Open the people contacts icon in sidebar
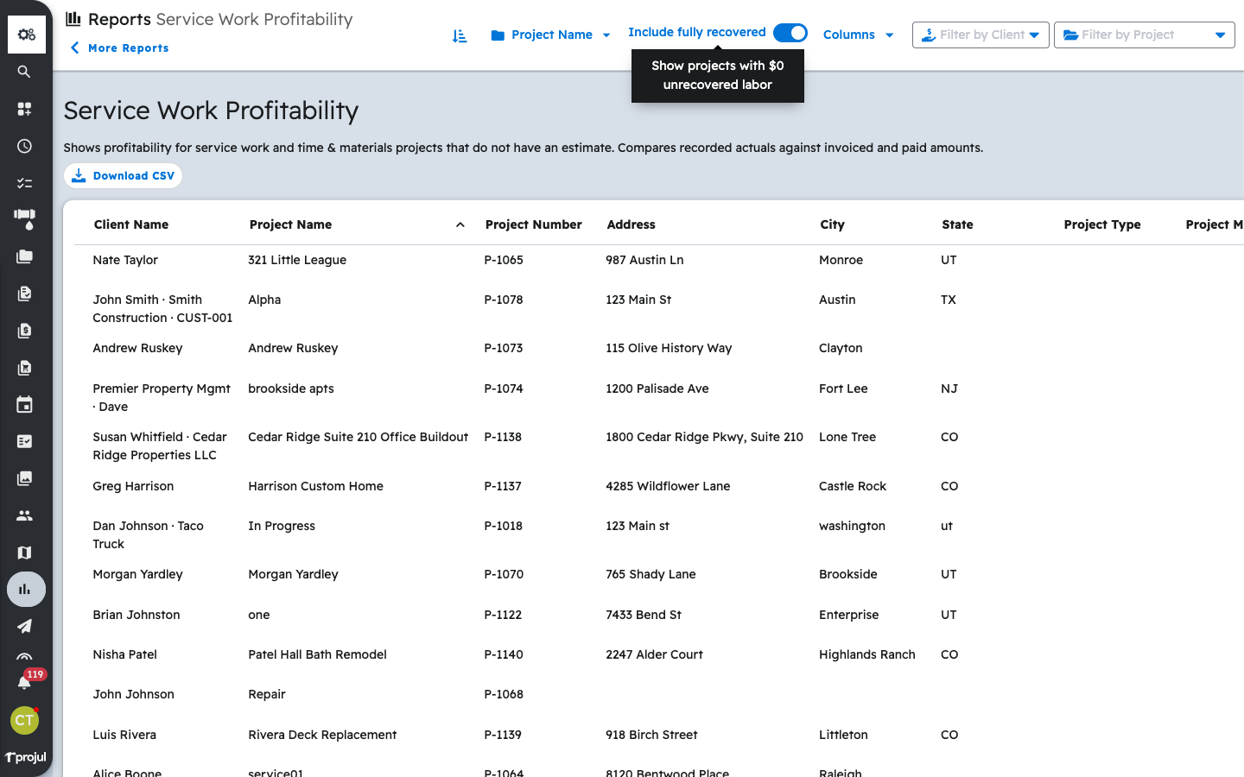 coord(24,515)
